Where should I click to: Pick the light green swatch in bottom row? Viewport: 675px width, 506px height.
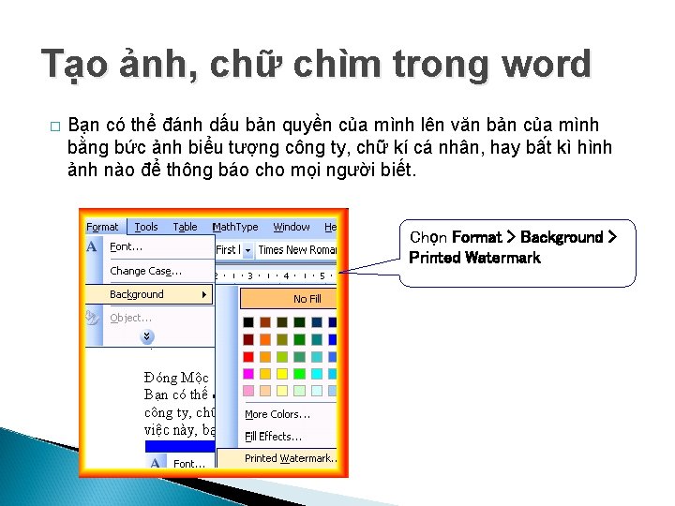pyautogui.click(x=299, y=391)
